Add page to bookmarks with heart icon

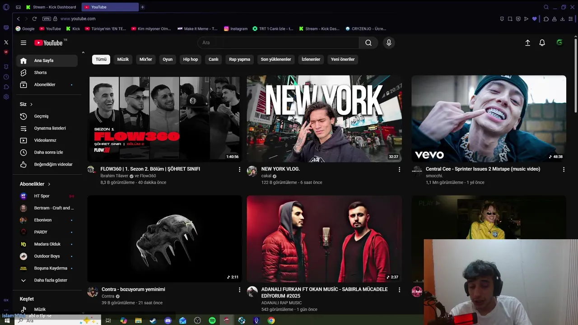click(535, 19)
